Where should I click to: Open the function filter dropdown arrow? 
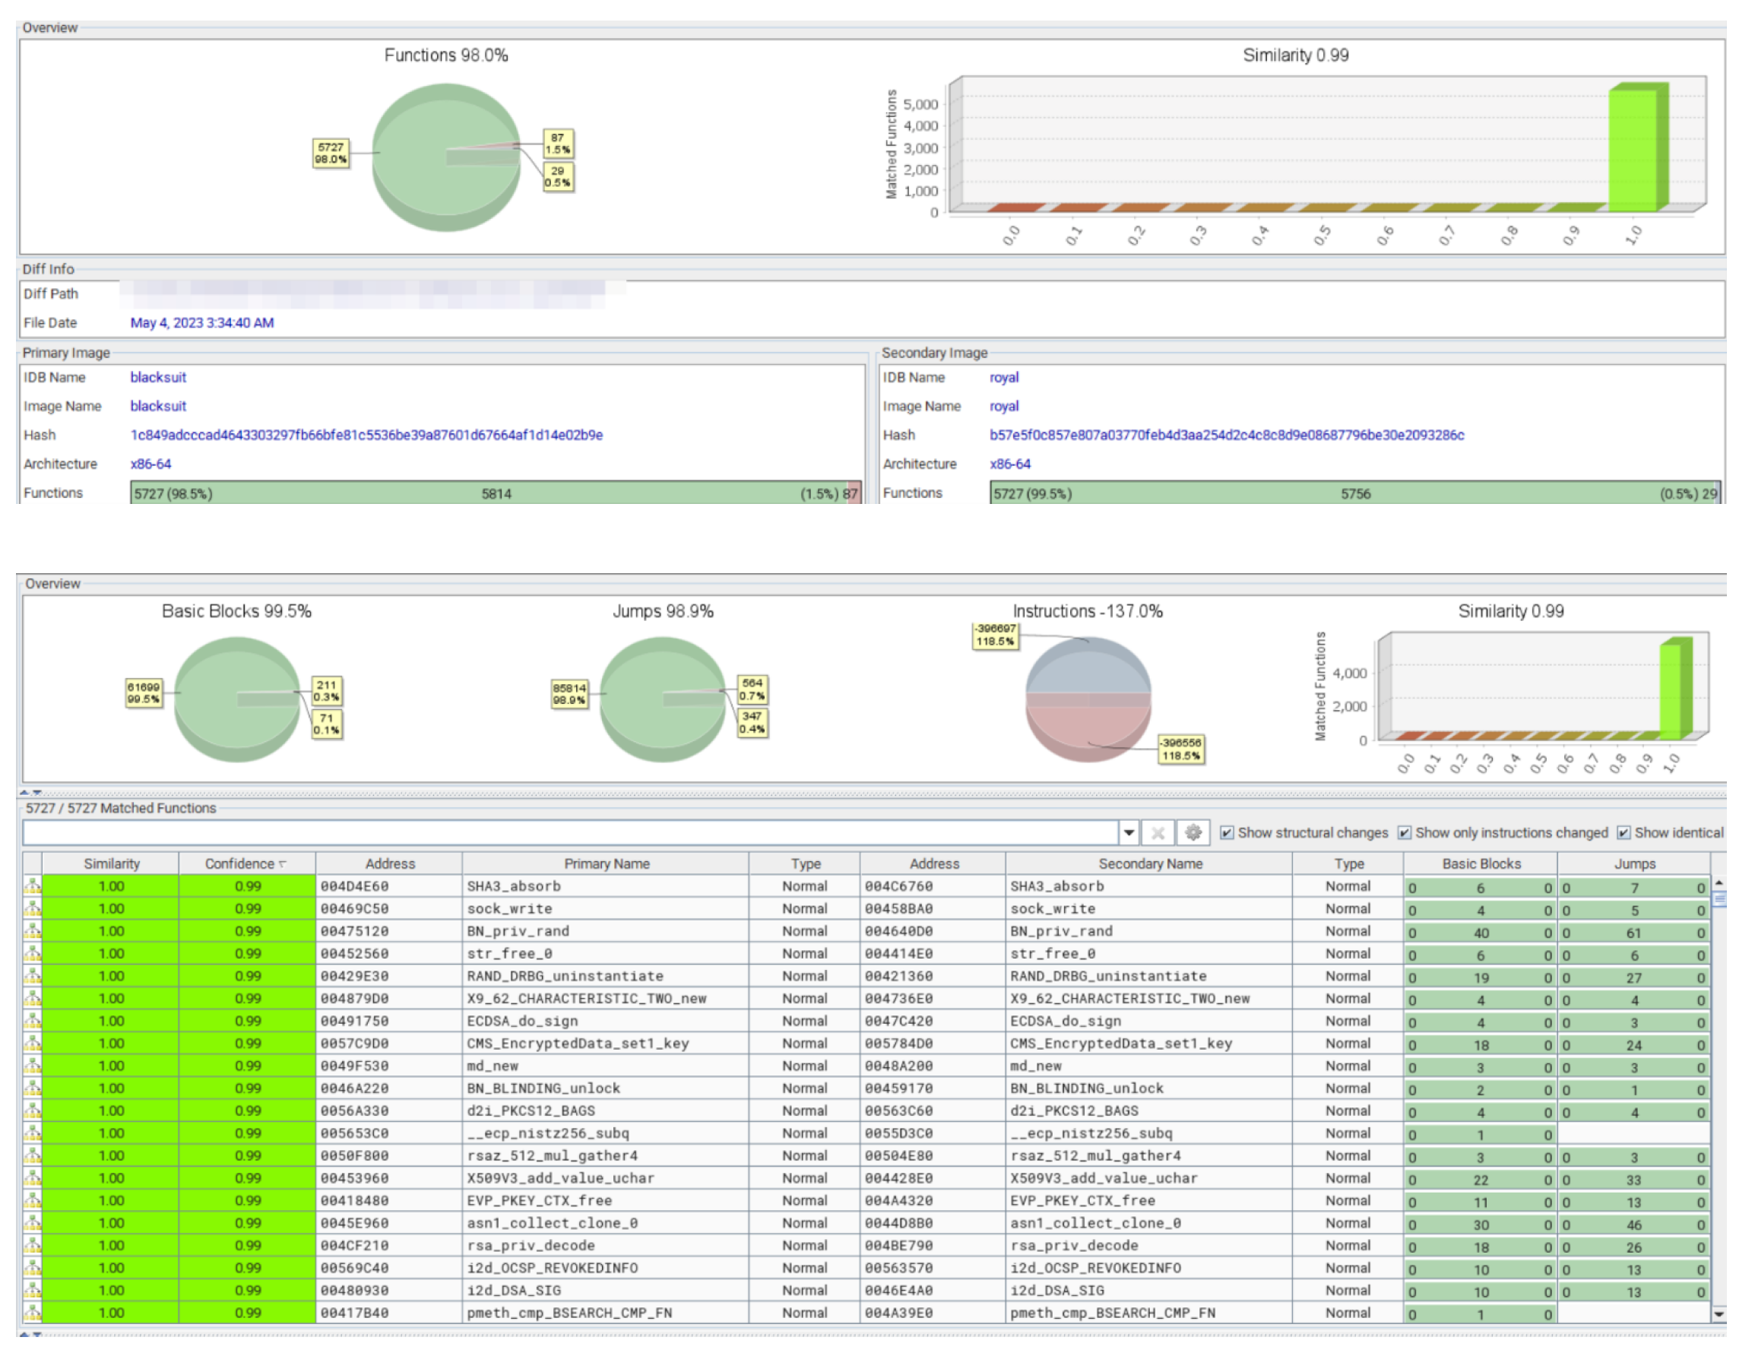coord(1128,832)
